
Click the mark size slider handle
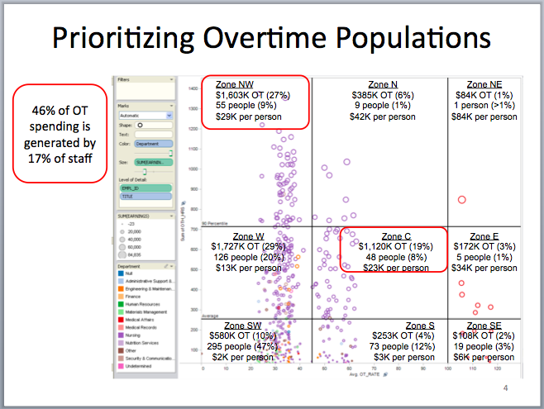[x=145, y=172]
